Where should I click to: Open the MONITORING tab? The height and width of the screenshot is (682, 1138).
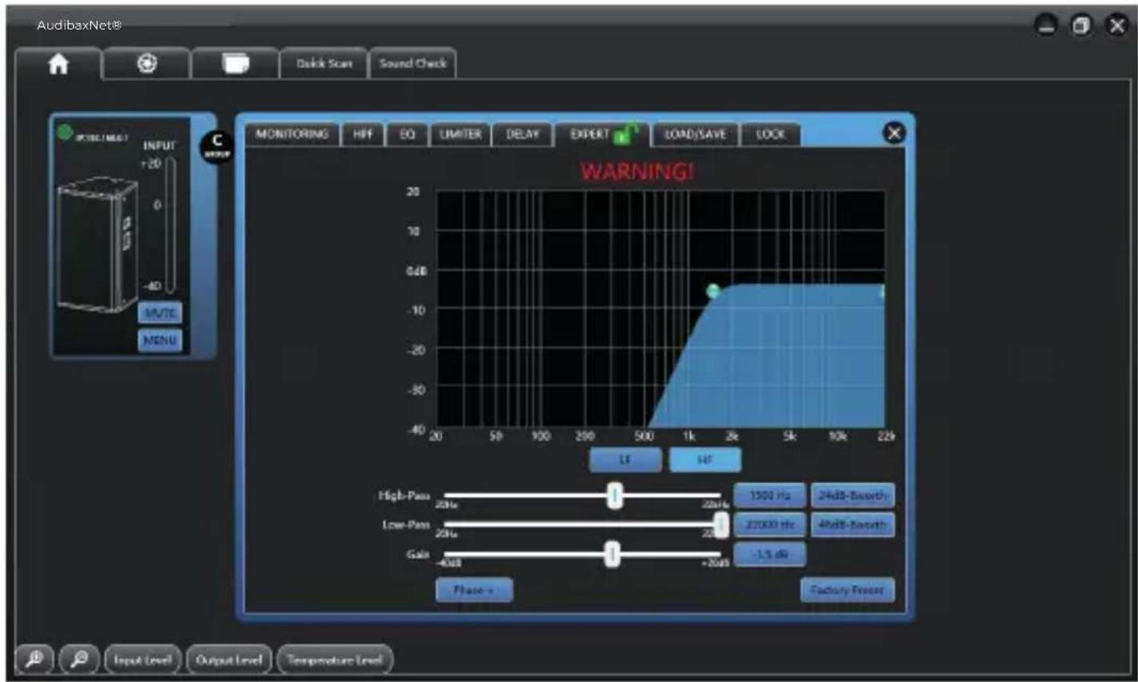tap(292, 135)
